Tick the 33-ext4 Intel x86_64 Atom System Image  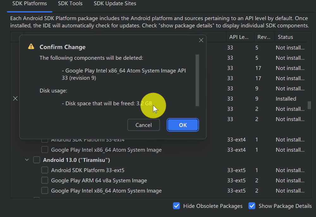pos(45,150)
